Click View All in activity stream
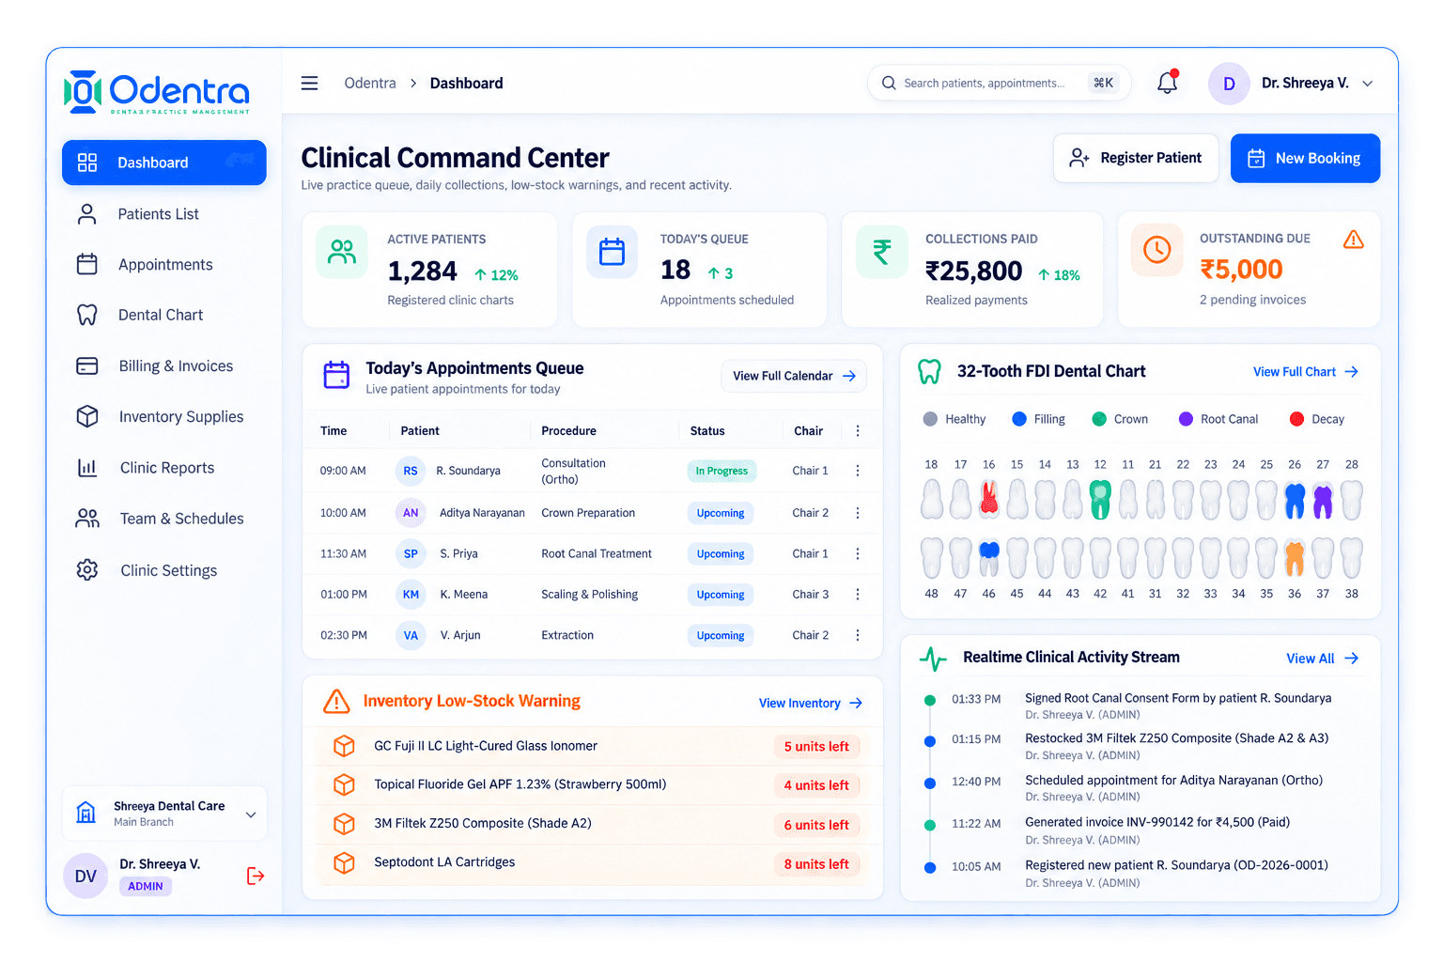 click(1322, 659)
